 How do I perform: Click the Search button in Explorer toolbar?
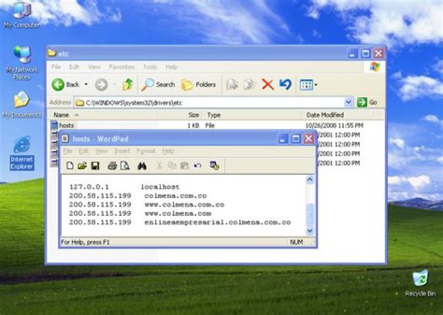[158, 84]
